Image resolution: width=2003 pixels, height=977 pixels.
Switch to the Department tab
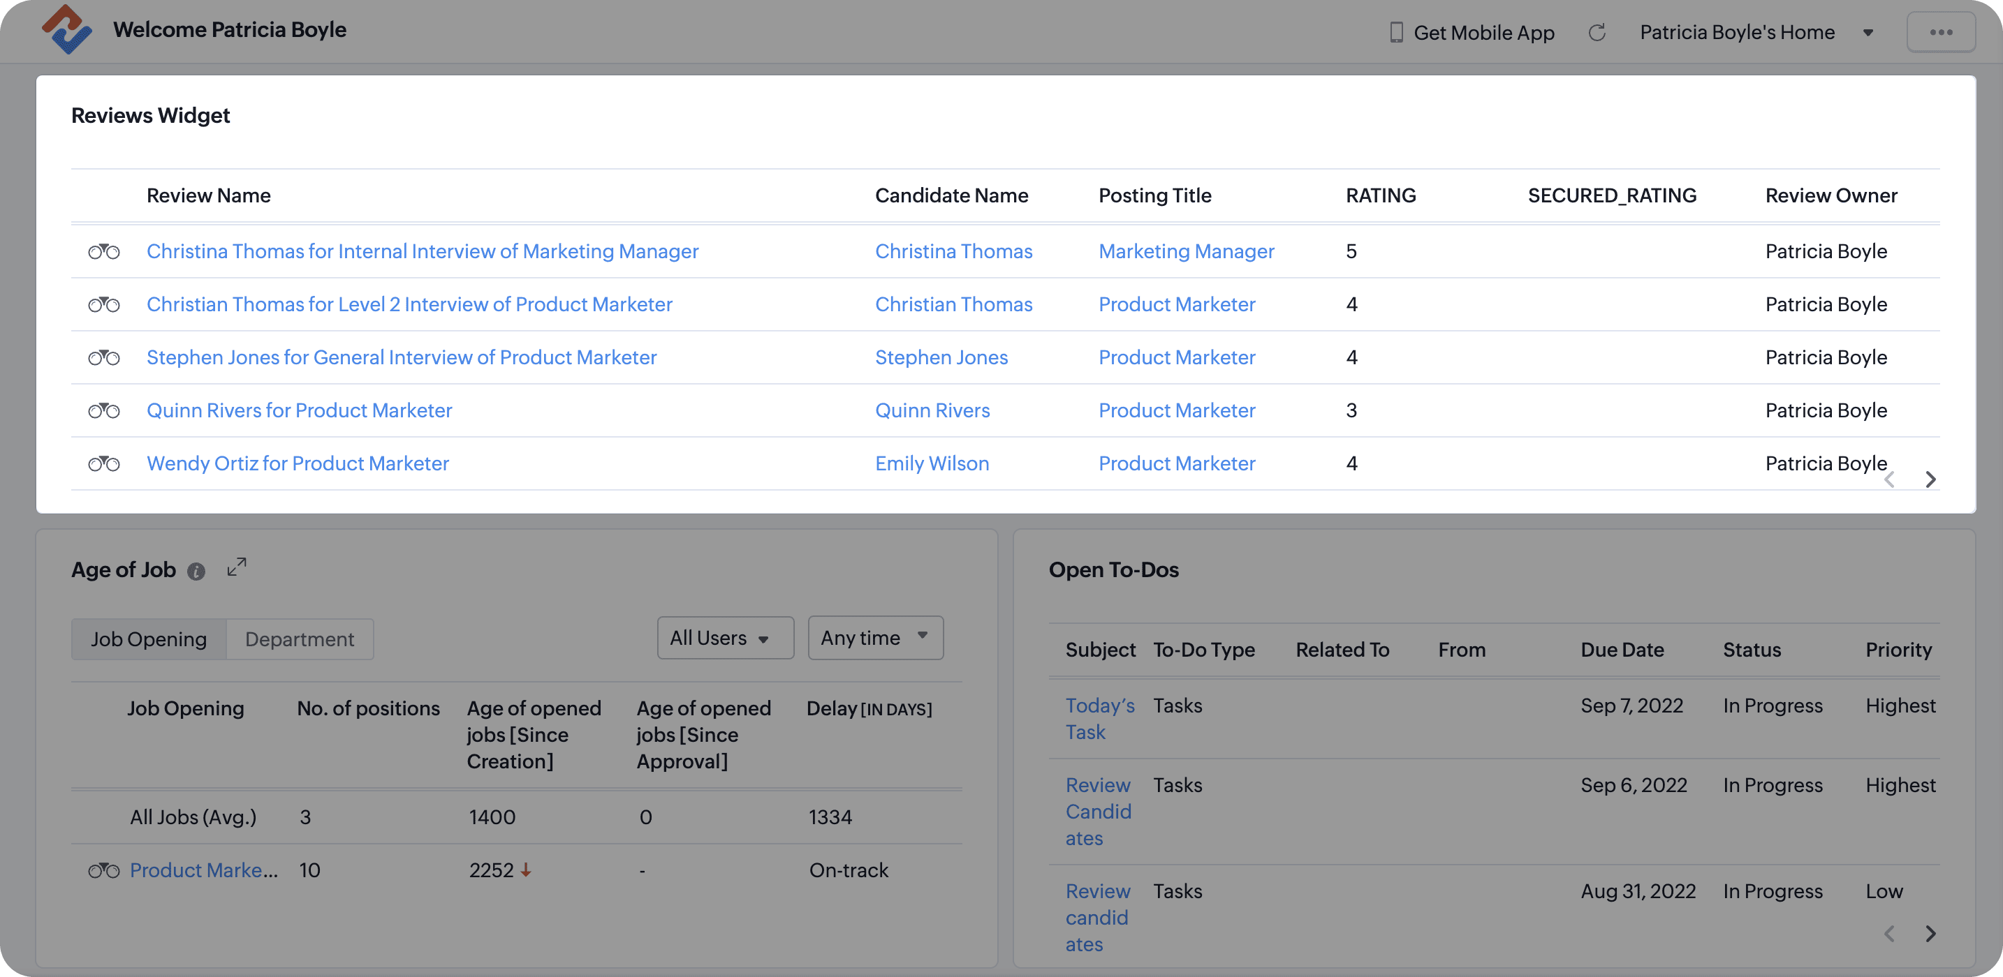click(300, 639)
